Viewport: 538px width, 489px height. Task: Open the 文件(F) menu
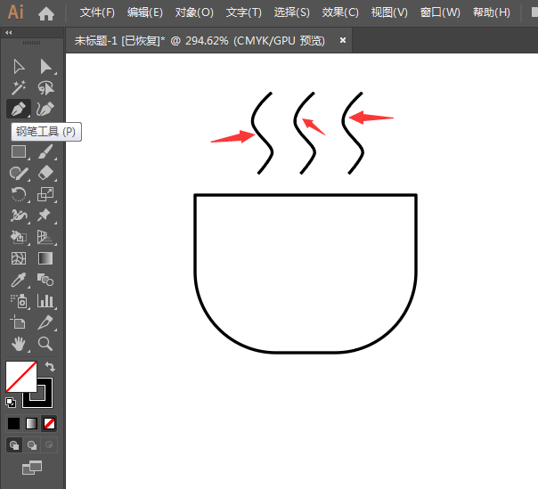97,12
